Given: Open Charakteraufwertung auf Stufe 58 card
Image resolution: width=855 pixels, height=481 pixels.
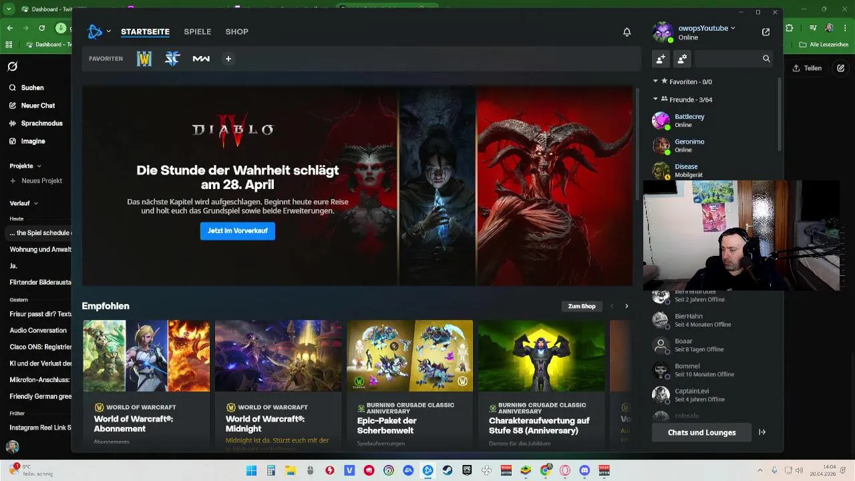Looking at the screenshot, I should coord(541,384).
